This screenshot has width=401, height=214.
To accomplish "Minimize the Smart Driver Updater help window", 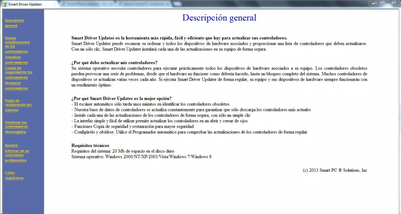I will pyautogui.click(x=373, y=3).
